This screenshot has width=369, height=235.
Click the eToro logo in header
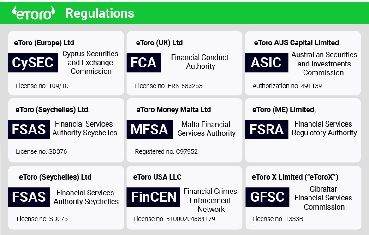pyautogui.click(x=34, y=13)
